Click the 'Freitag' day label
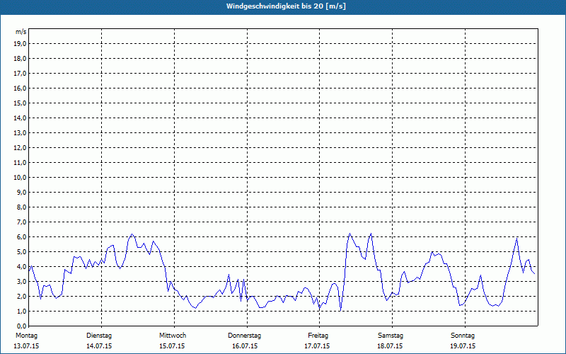The height and width of the screenshot is (354, 566). click(318, 336)
